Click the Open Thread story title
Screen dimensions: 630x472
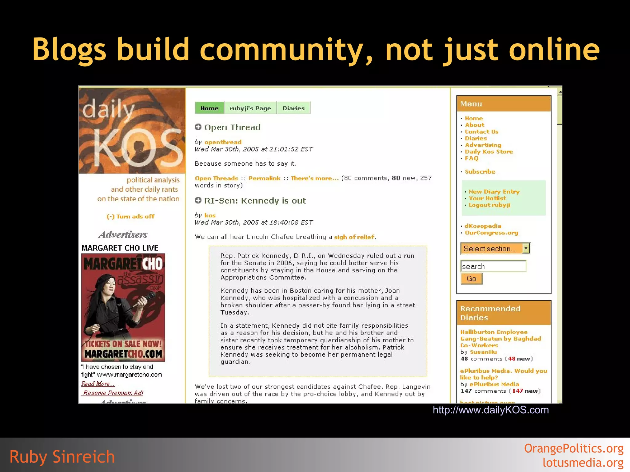[233, 127]
